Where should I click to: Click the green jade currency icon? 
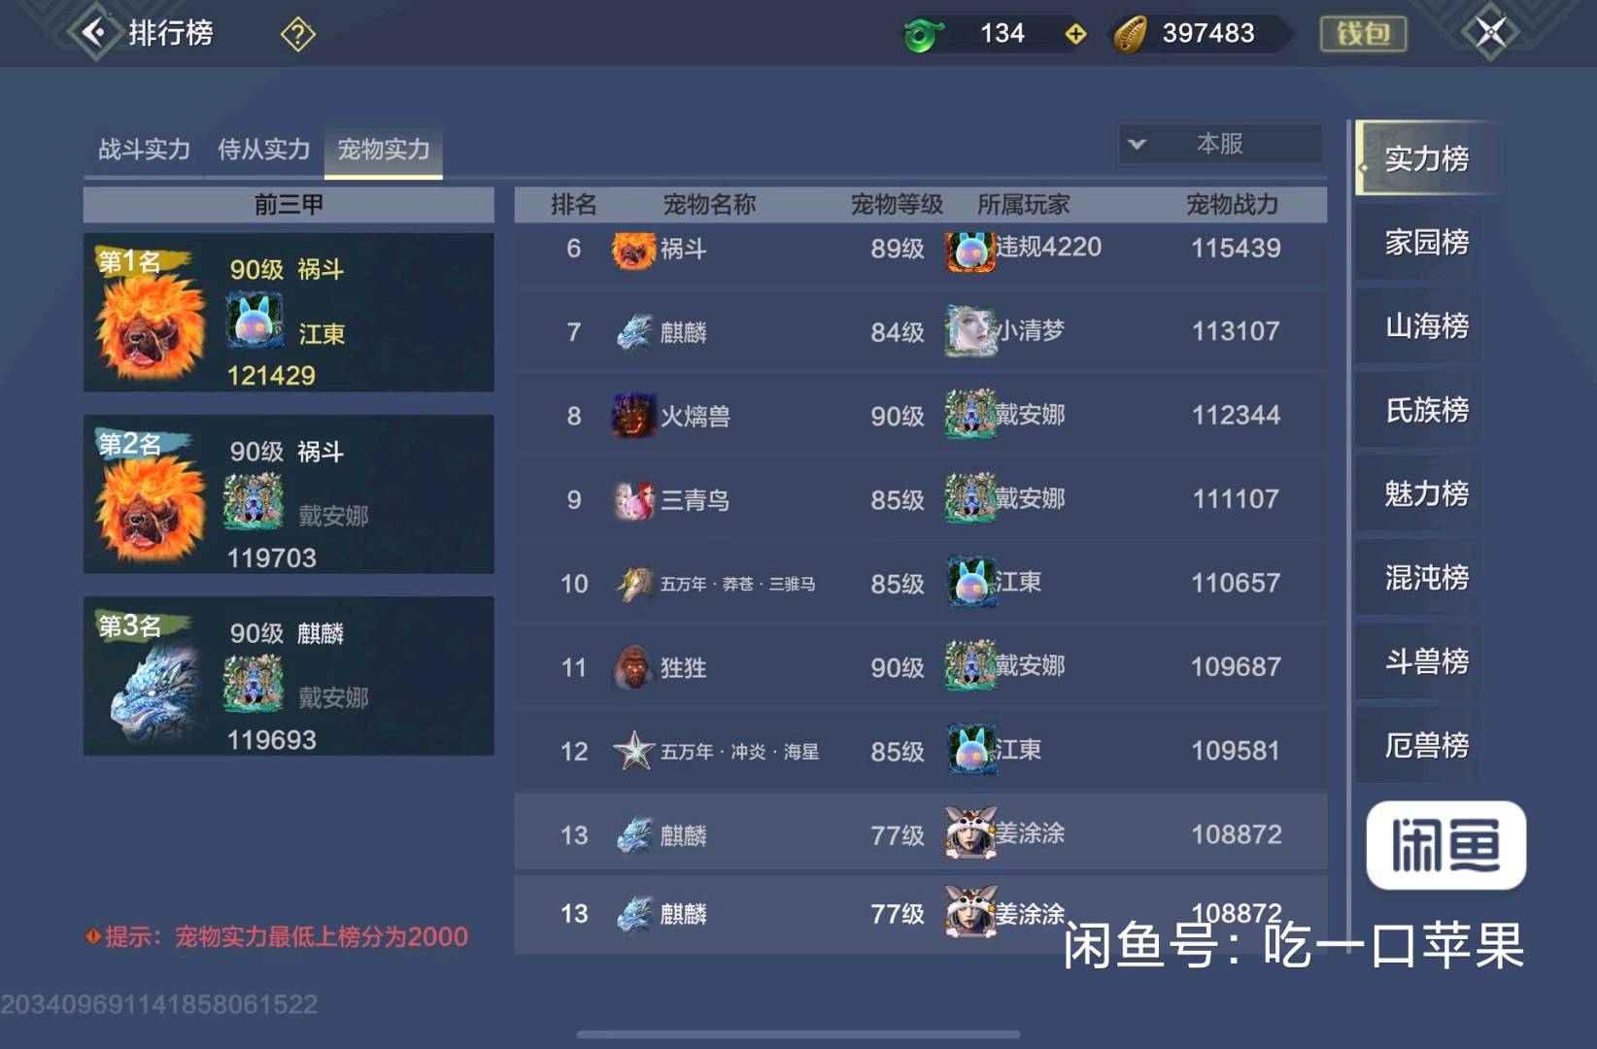click(921, 35)
